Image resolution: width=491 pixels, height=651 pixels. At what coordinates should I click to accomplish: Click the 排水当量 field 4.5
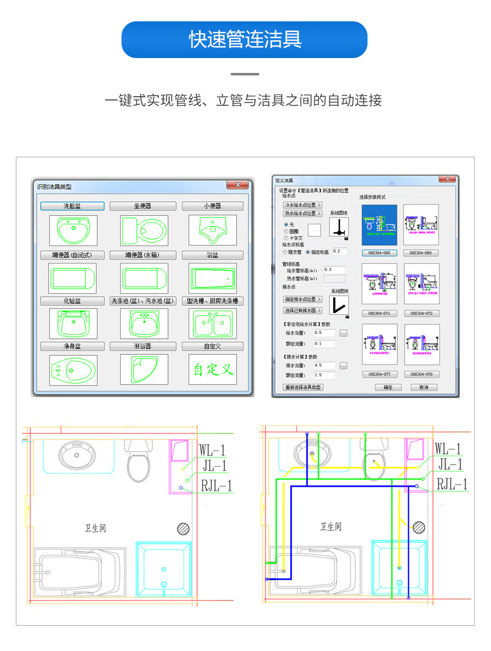(324, 366)
